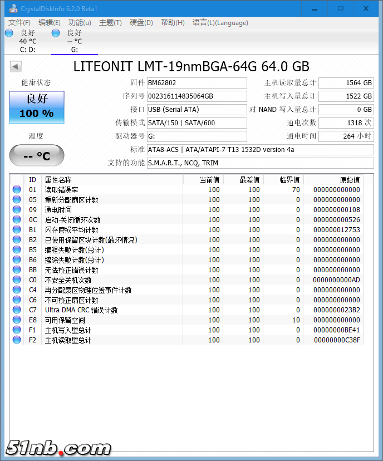Click the status orb for attribute 01 读取错误率

[17, 190]
